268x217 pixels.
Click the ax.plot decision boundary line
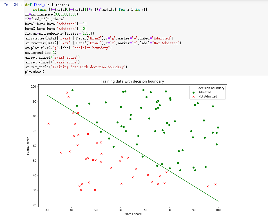(x=68, y=48)
